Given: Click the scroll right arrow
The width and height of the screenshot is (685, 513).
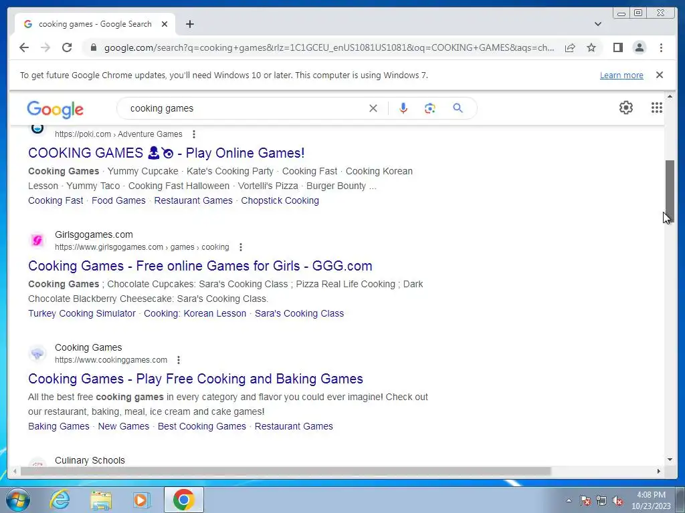Looking at the screenshot, I should coord(659,471).
